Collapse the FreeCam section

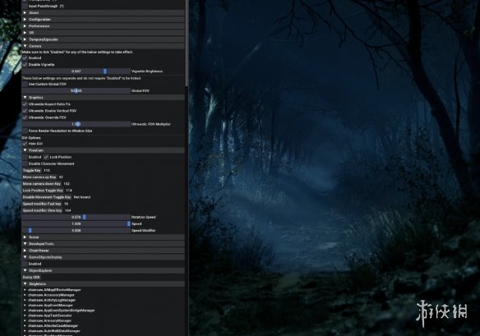tap(103, 150)
